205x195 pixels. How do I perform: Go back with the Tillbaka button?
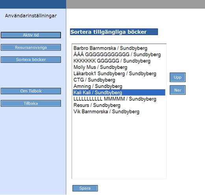click(x=31, y=103)
